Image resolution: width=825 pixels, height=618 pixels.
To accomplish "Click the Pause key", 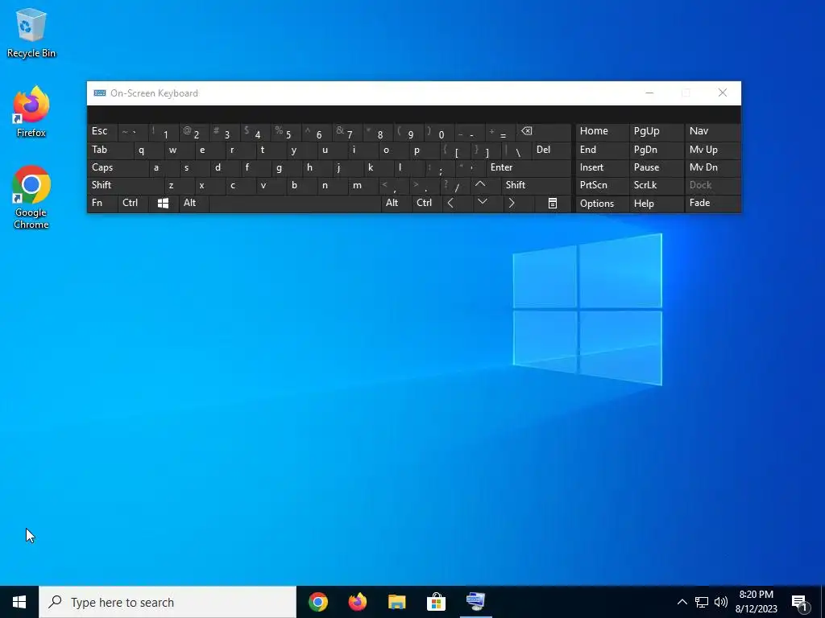I will 657,167.
